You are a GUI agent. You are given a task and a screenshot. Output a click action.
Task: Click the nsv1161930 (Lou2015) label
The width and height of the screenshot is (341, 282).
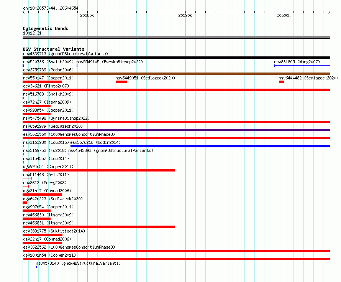tap(46, 142)
